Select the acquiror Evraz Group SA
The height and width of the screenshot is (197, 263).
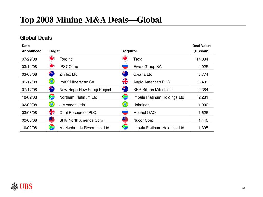coord(147,67)
